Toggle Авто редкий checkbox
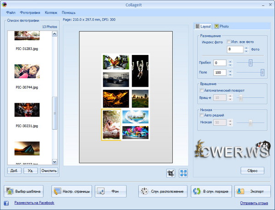Screen dimensions: 275x210 pos(202,116)
